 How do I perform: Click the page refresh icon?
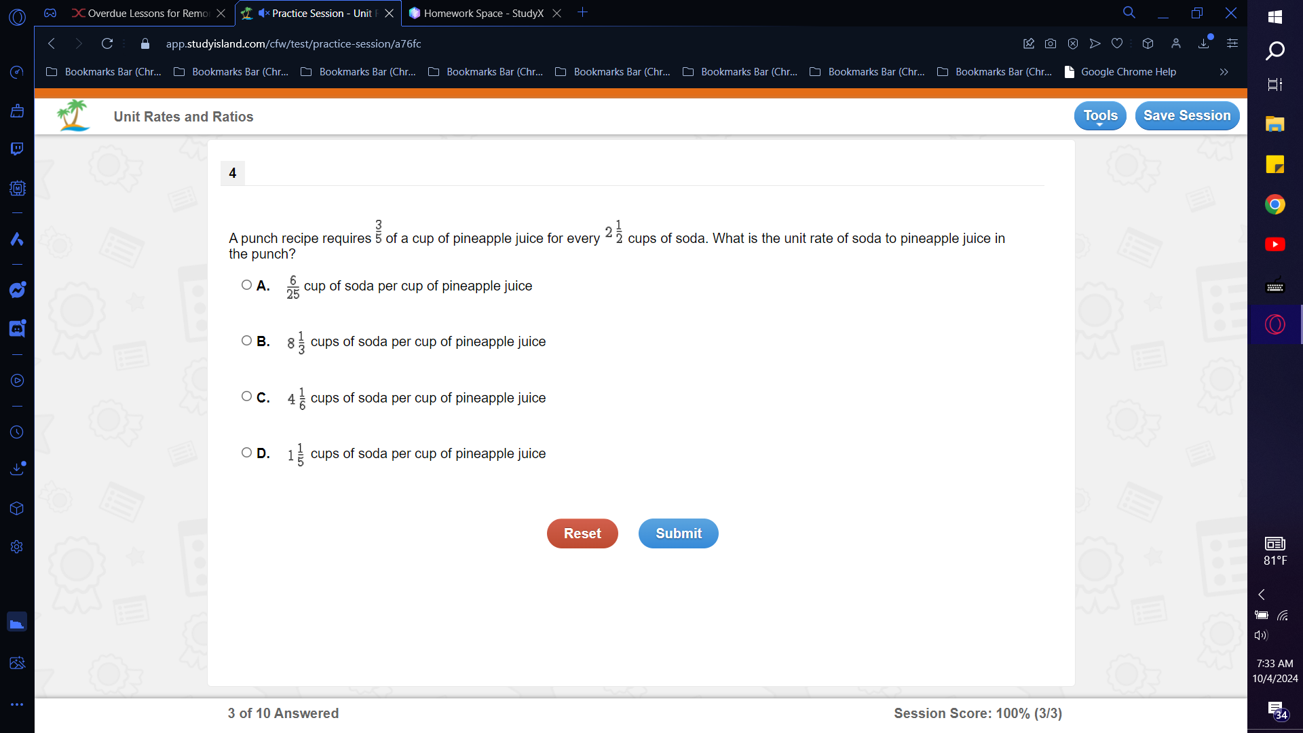106,43
